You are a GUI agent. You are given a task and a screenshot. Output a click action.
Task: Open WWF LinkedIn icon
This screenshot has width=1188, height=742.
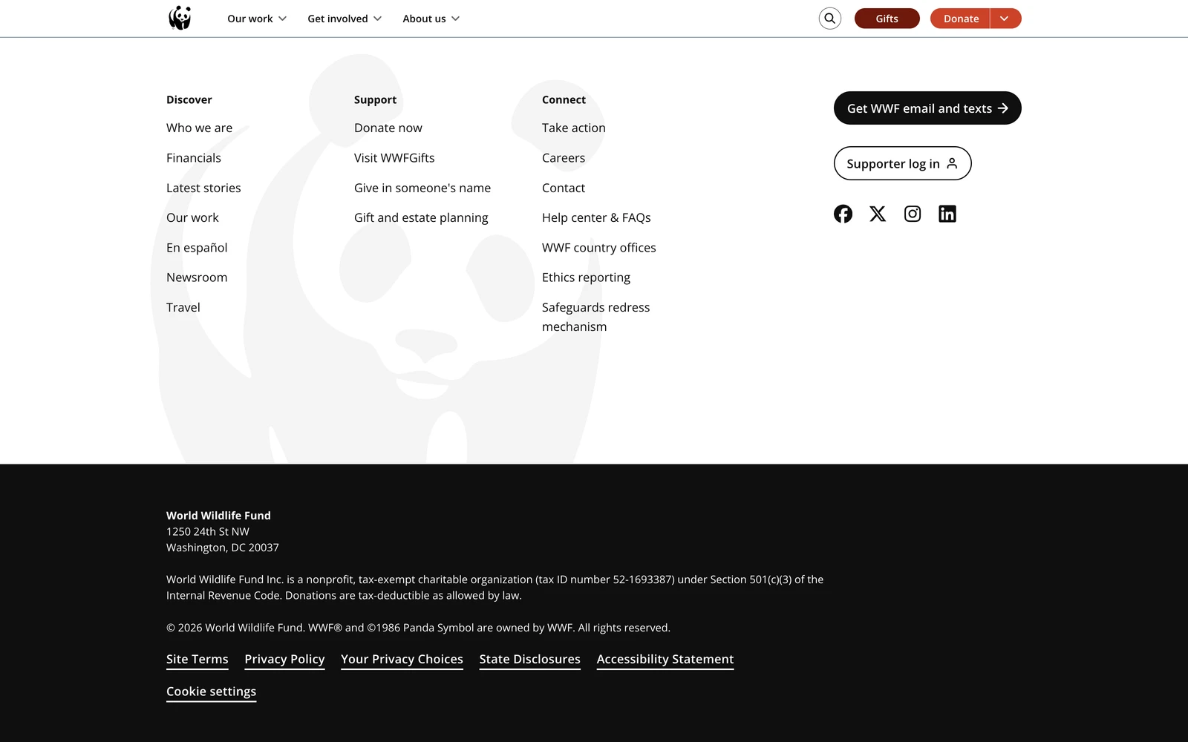(x=947, y=214)
